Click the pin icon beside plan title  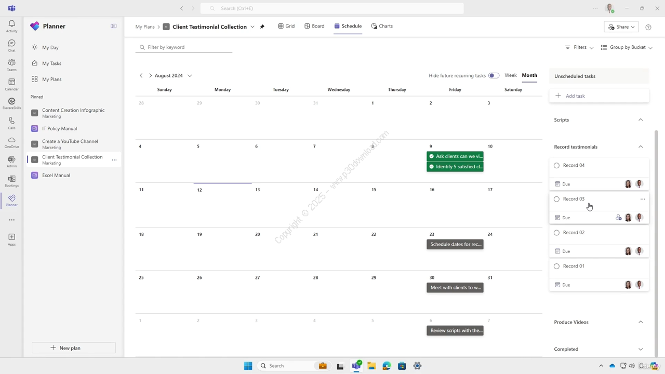click(262, 26)
